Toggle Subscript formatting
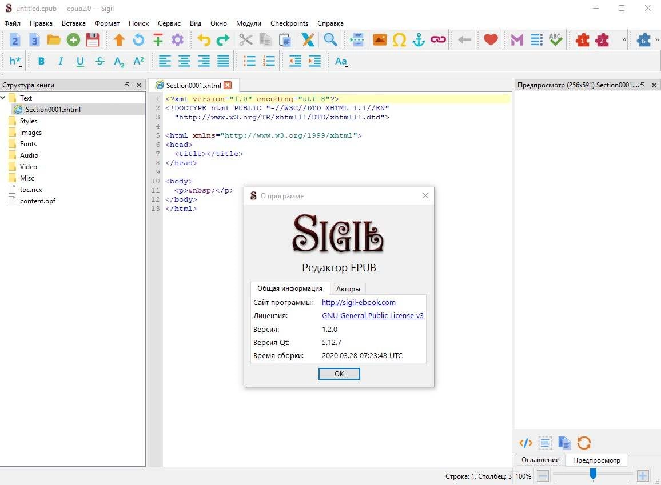The image size is (661, 485). 119,62
